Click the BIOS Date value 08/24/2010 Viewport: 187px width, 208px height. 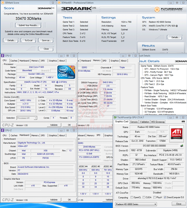tap(45, 174)
